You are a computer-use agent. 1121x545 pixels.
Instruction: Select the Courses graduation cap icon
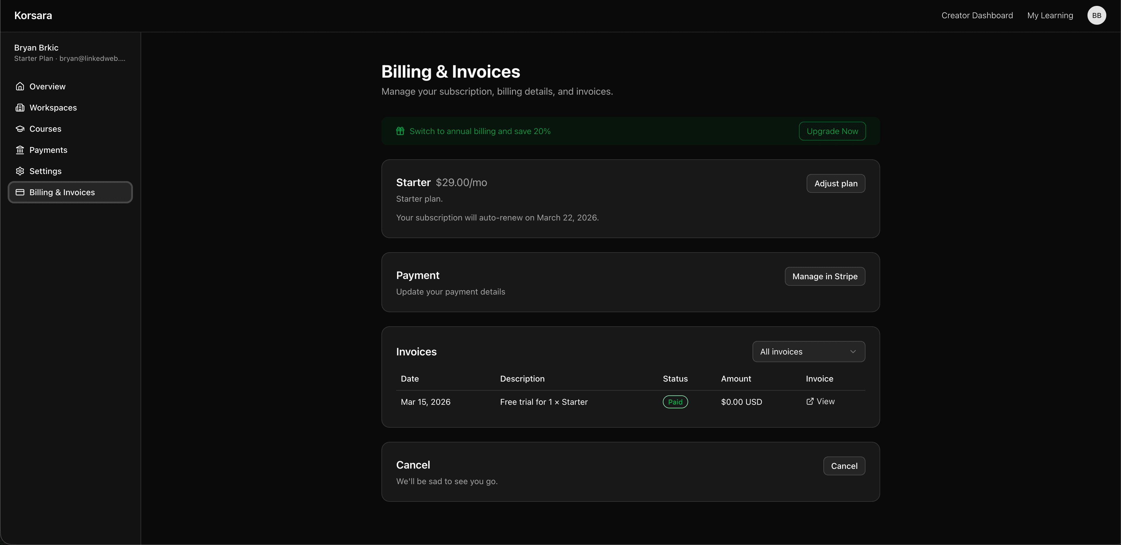click(x=20, y=128)
